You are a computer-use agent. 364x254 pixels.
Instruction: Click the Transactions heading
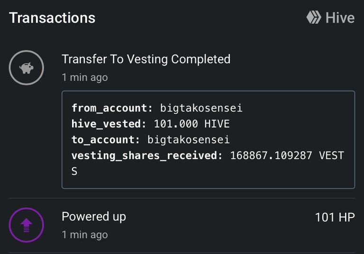tap(52, 18)
